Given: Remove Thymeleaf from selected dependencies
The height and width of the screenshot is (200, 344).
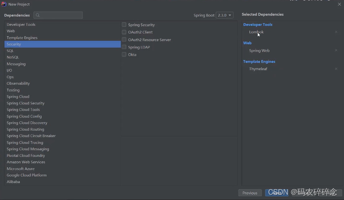Looking at the screenshot, I should click(336, 69).
